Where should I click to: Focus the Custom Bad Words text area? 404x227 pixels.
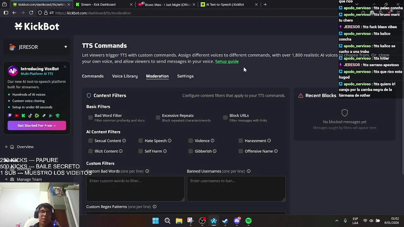135,189
